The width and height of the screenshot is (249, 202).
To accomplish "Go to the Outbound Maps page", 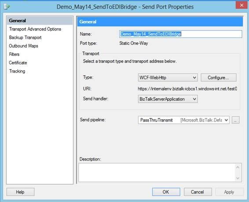I will click(23, 46).
